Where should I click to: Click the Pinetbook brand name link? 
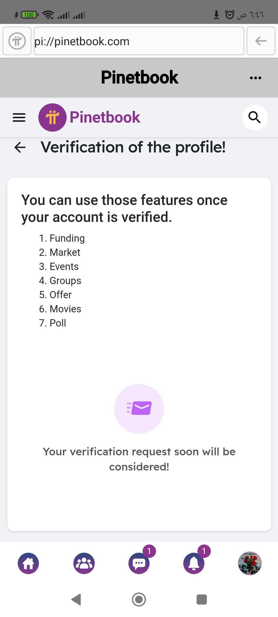pos(105,117)
